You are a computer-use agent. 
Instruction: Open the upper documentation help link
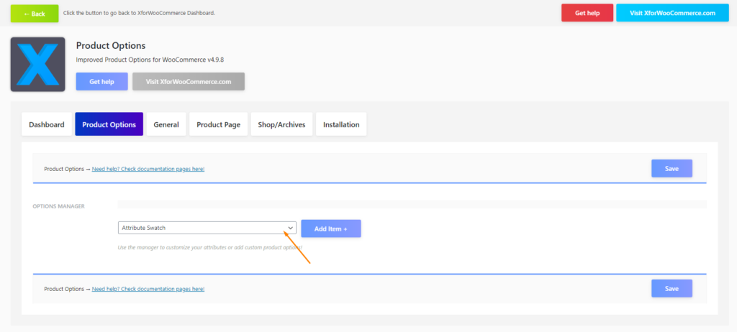[148, 169]
